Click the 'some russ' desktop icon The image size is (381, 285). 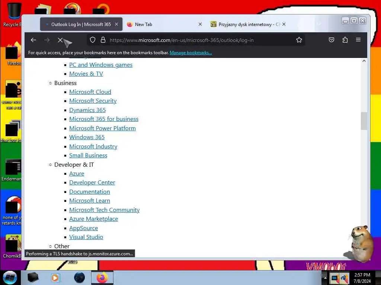pos(12,95)
